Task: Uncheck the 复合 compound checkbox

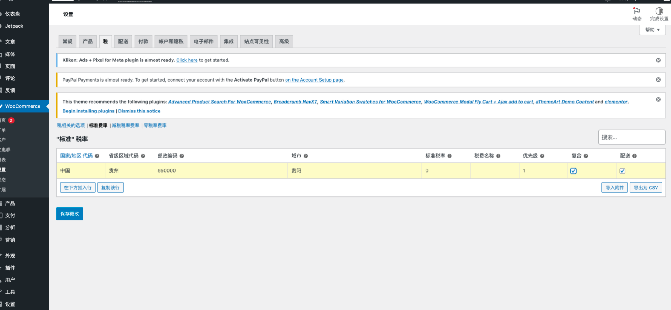Action: point(573,171)
